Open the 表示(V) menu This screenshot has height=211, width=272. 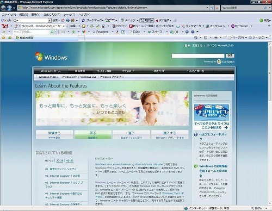(36, 15)
